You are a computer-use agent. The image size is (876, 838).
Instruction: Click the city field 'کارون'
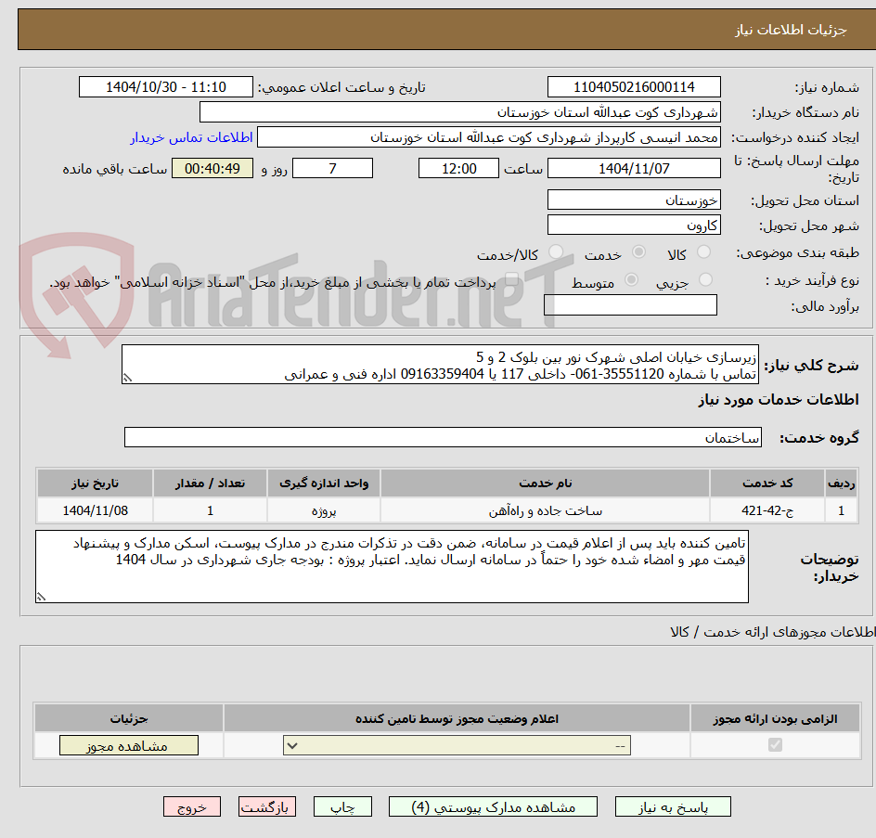pos(634,226)
